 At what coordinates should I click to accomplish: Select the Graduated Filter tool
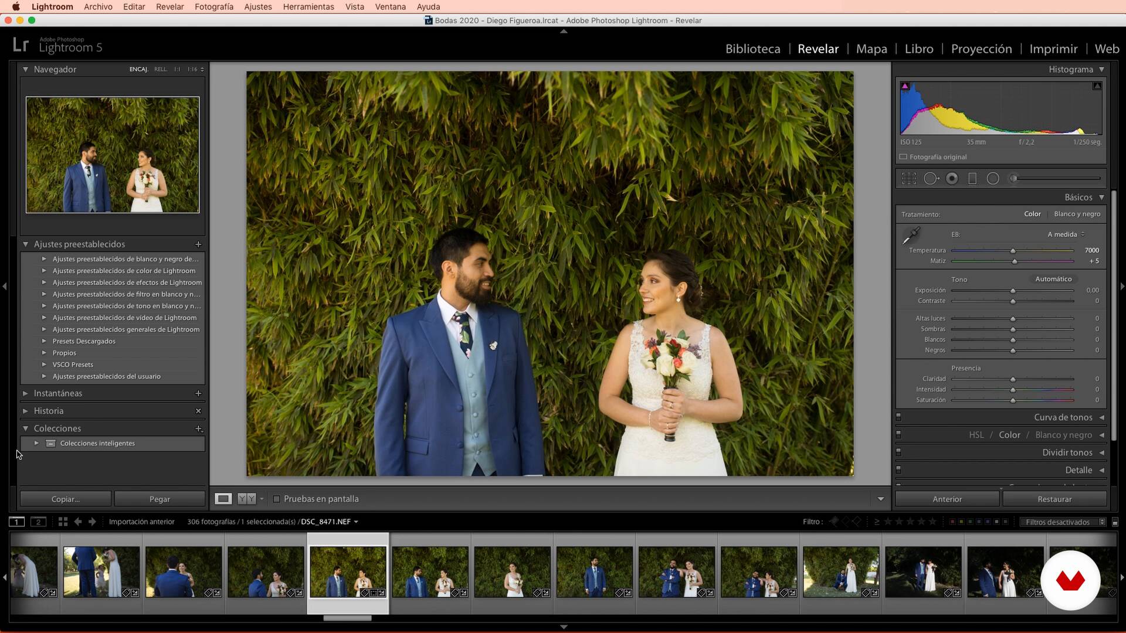point(972,179)
